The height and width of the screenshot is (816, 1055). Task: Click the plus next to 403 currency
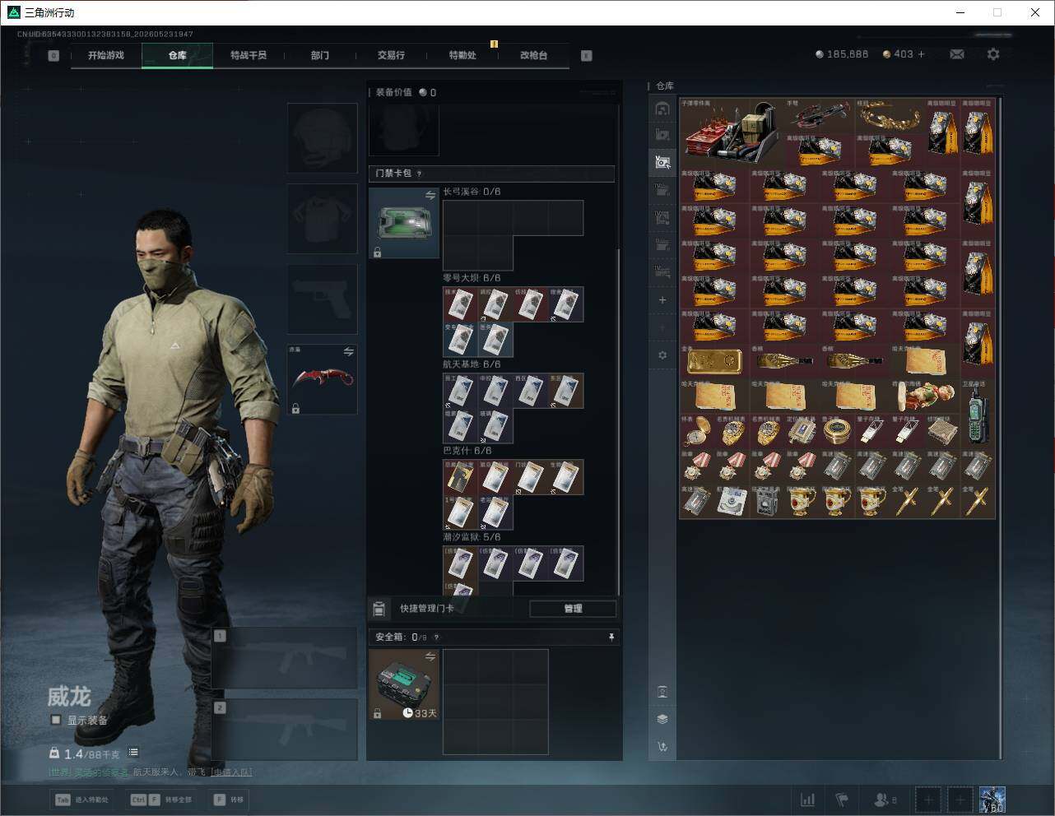point(921,54)
